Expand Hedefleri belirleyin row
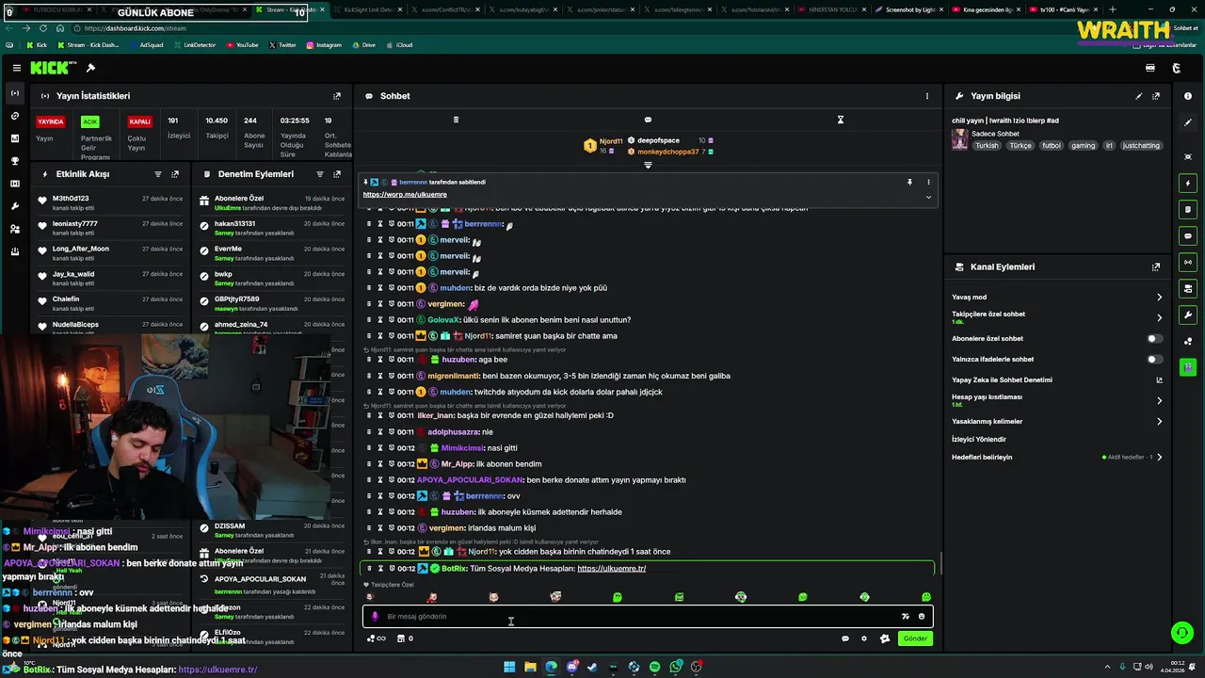 (x=1159, y=457)
